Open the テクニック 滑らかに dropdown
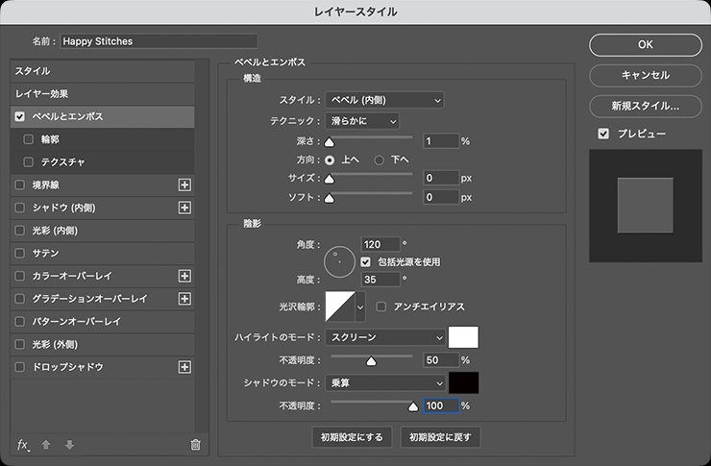711x466 pixels. coord(362,120)
